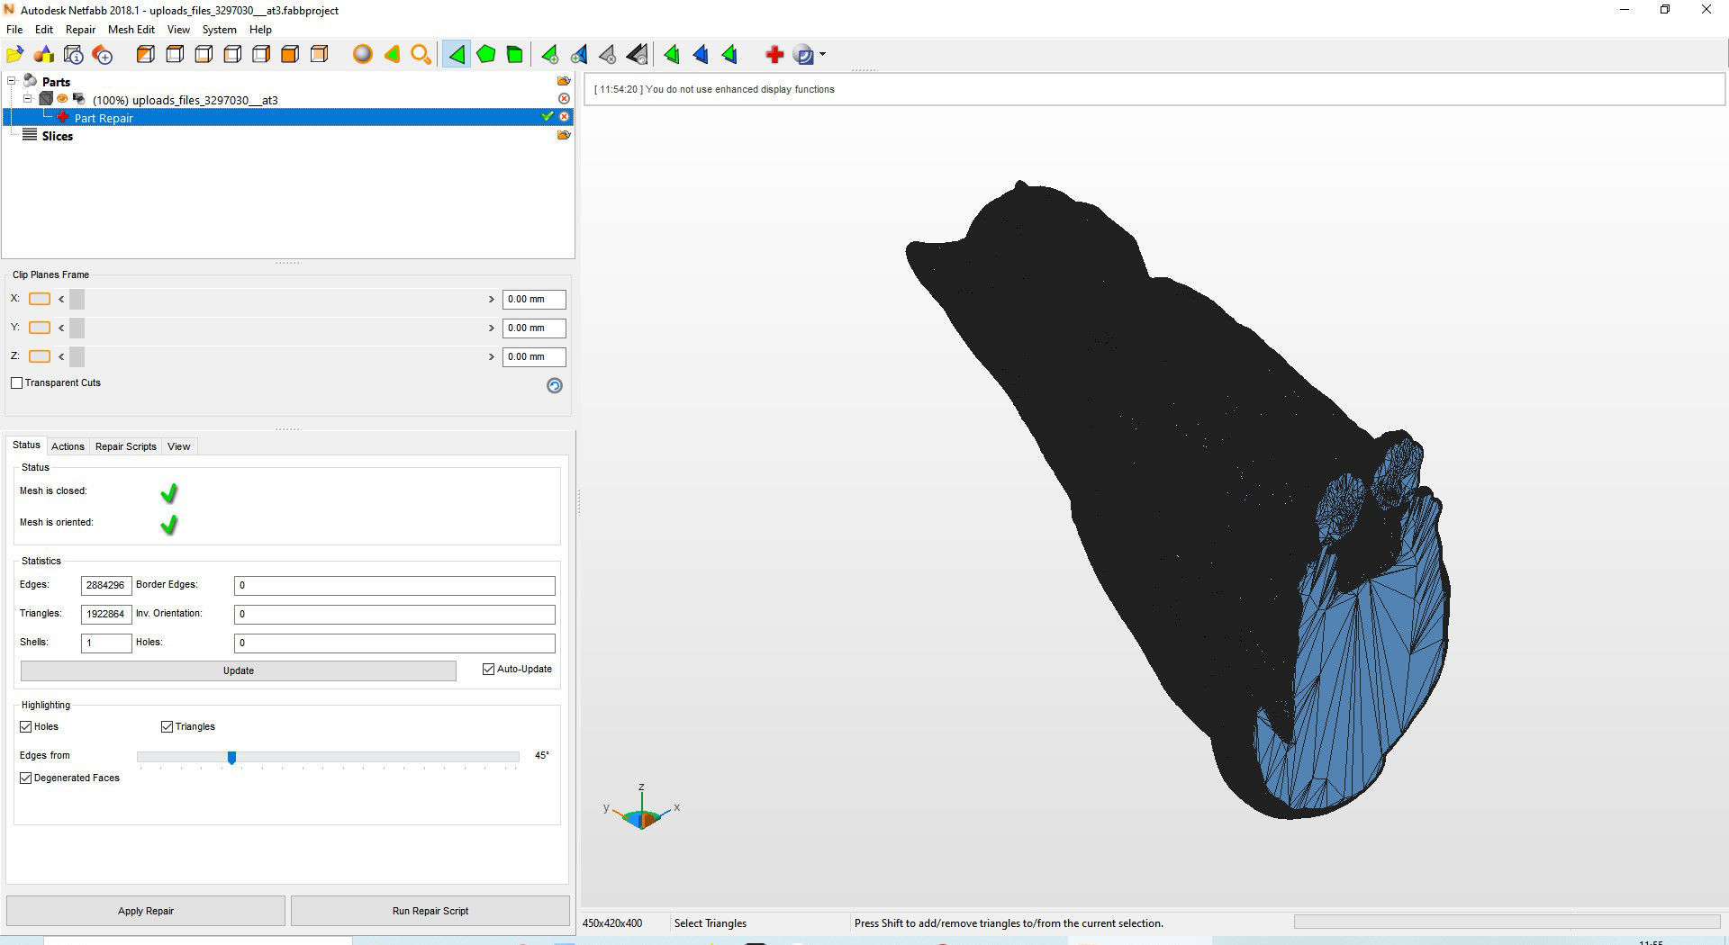Image resolution: width=1729 pixels, height=945 pixels.
Task: Click the platform overview sphere icon
Action: tap(804, 55)
